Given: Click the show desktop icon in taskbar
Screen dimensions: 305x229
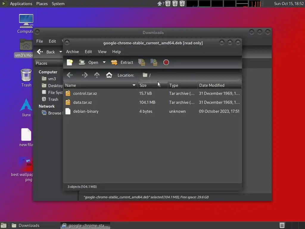Looking at the screenshot, I should (x=4, y=225).
